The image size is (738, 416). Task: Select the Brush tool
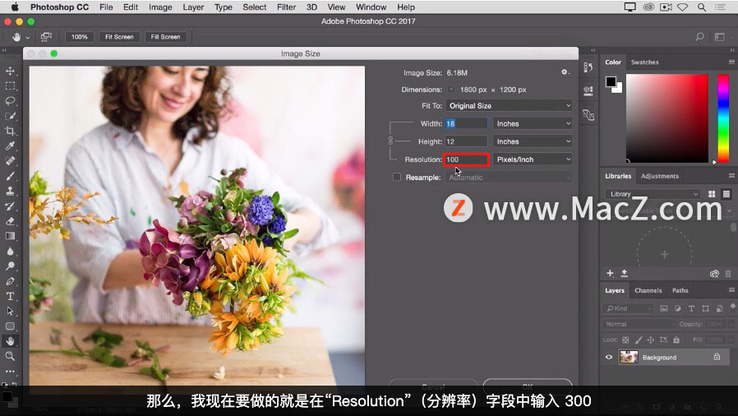tap(10, 176)
